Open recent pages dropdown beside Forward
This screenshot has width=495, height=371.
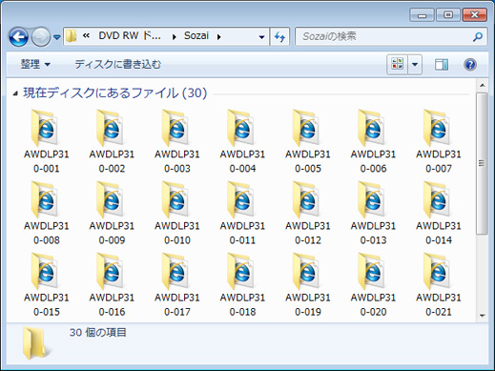pyautogui.click(x=57, y=37)
